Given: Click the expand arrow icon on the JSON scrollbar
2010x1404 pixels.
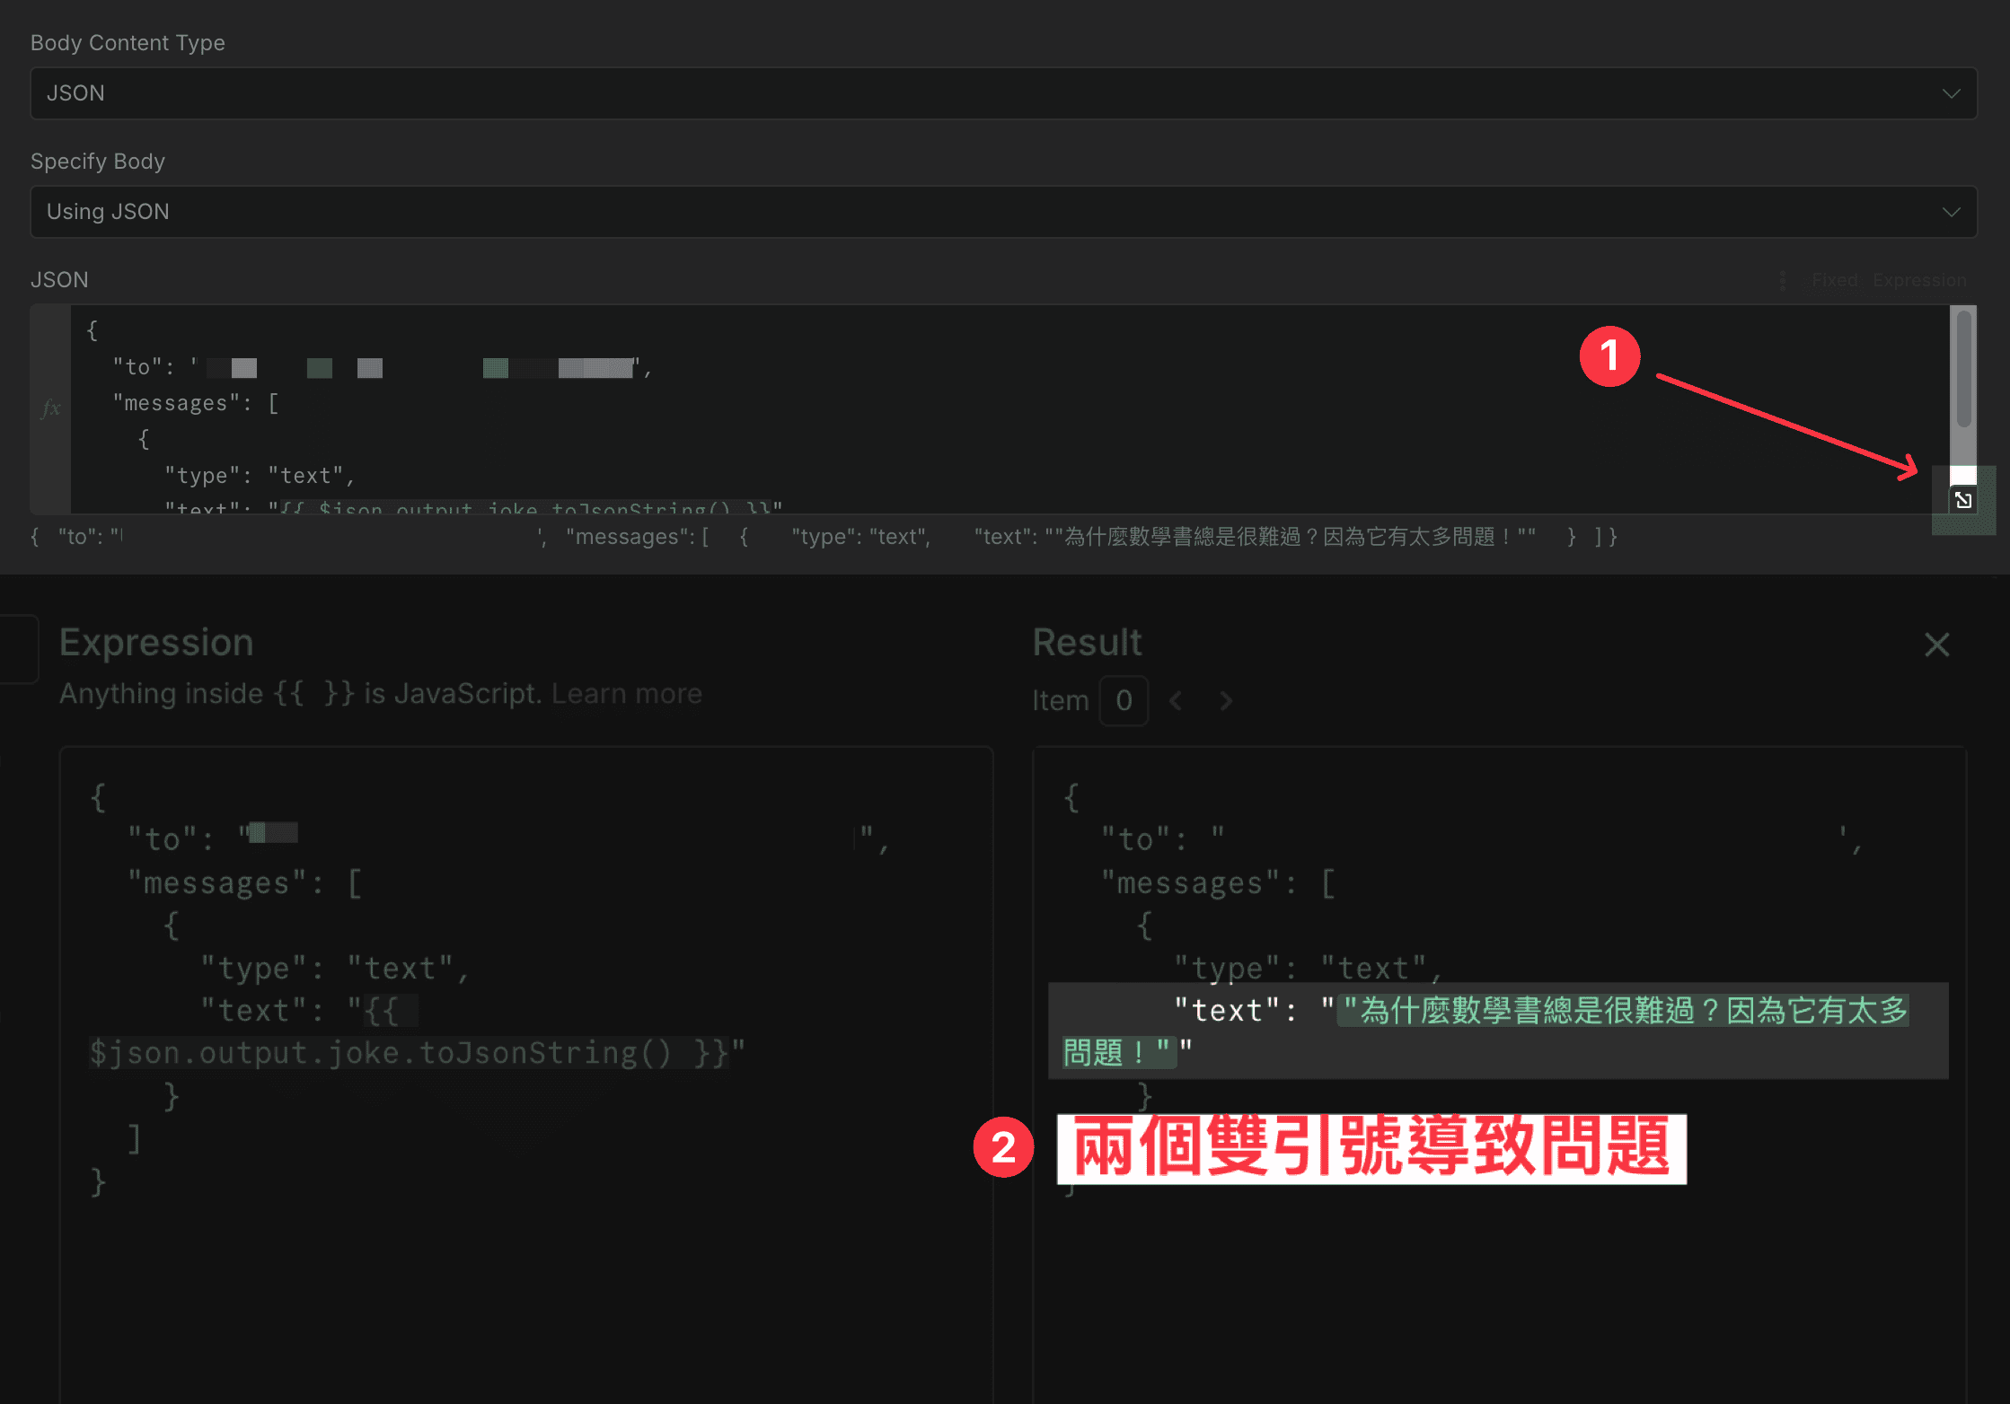Looking at the screenshot, I should coord(1962,499).
